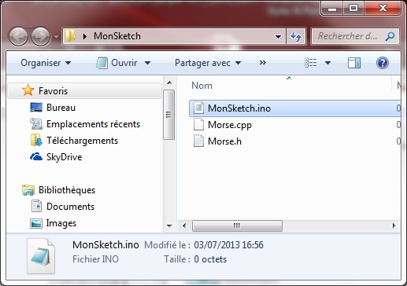Click the file list horizontal scrollbar thumb
Viewport: 407px width, 286px height.
coord(237,225)
